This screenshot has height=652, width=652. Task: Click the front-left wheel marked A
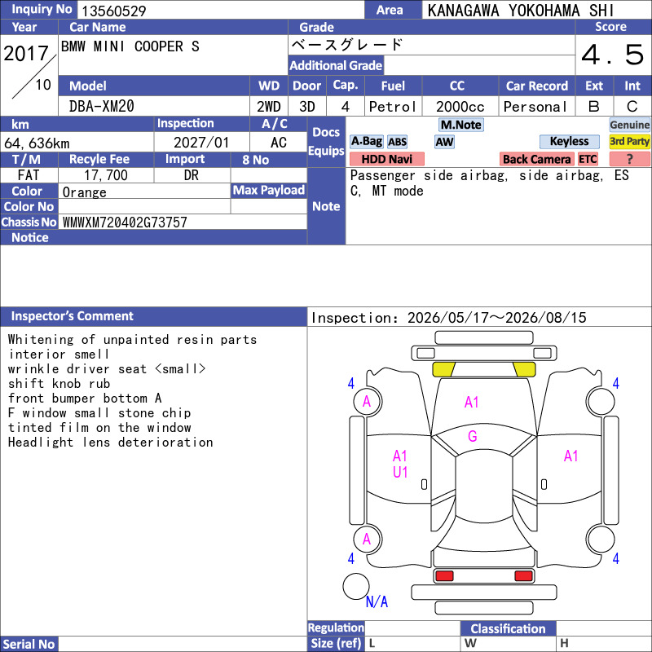[x=368, y=402]
